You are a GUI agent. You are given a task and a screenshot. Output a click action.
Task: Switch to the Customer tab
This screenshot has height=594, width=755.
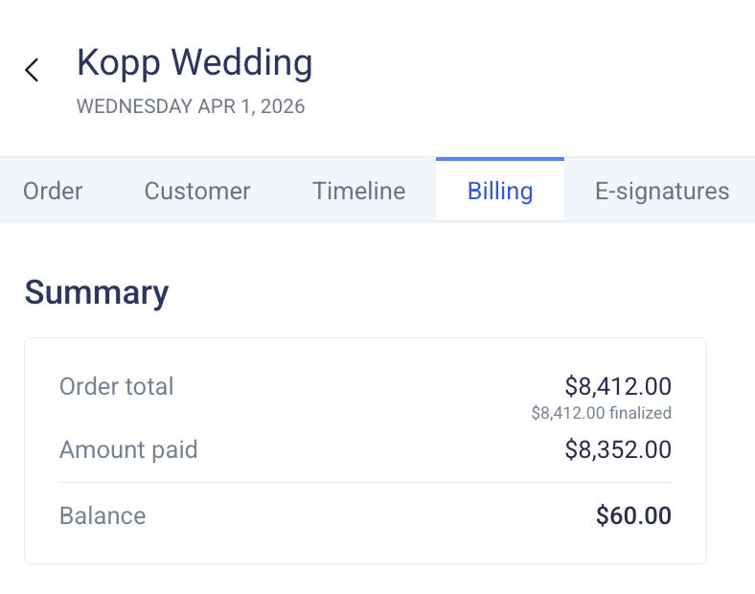click(197, 191)
